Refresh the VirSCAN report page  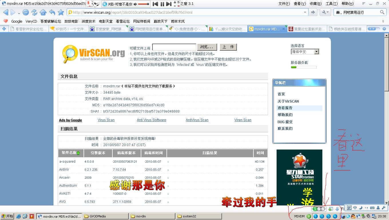[x=34, y=12]
